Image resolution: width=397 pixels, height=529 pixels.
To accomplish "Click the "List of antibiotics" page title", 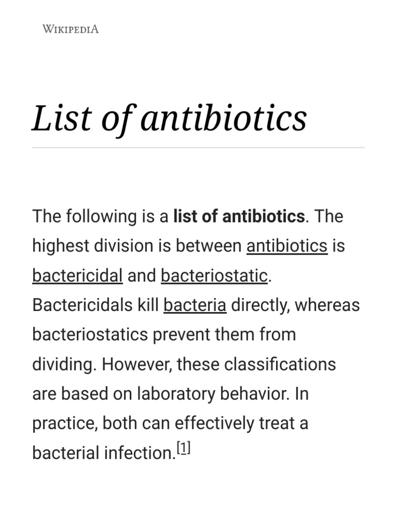I will click(x=170, y=118).
